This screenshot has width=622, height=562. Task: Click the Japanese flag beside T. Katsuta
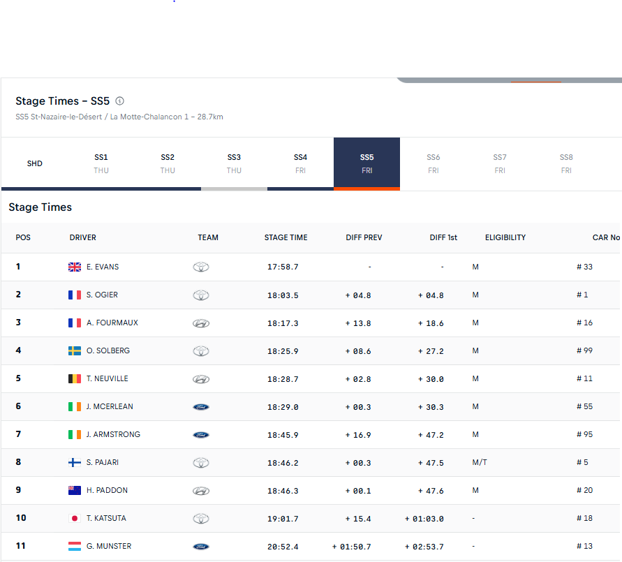point(75,518)
